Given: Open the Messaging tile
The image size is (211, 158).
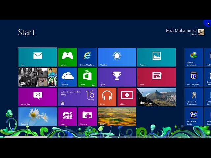Looking at the screenshot, I should pos(38,97).
